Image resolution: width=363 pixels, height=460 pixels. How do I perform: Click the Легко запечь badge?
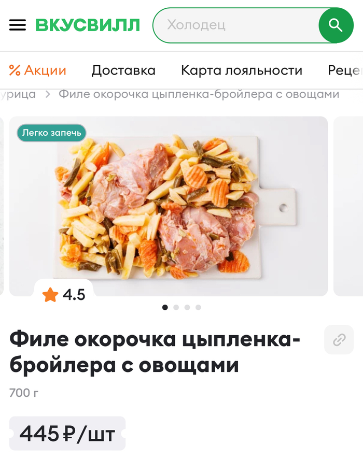51,133
